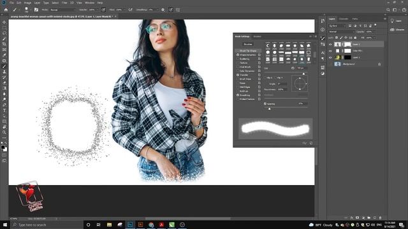The width and height of the screenshot is (408, 229).
Task: Open the Filter menu
Action: tap(64, 3)
